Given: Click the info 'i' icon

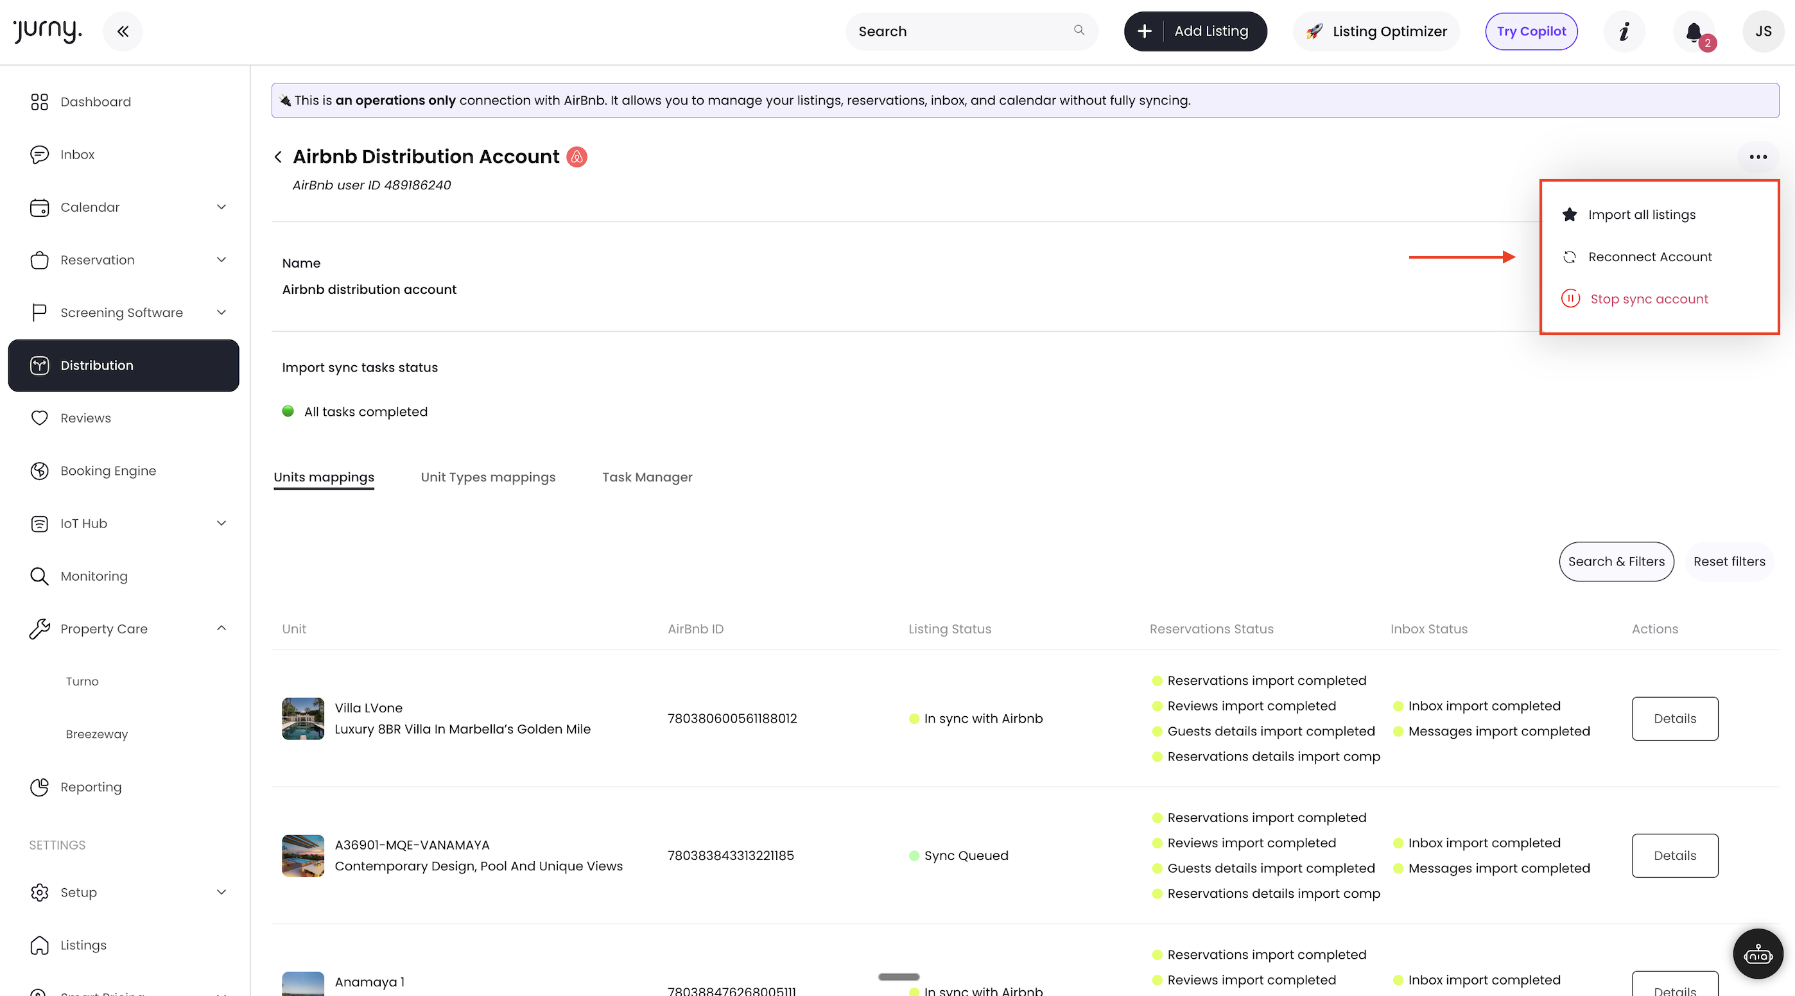Looking at the screenshot, I should [x=1624, y=31].
